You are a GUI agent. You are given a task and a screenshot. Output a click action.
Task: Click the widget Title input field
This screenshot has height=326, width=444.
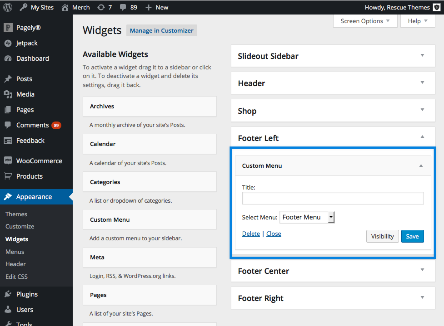click(333, 198)
